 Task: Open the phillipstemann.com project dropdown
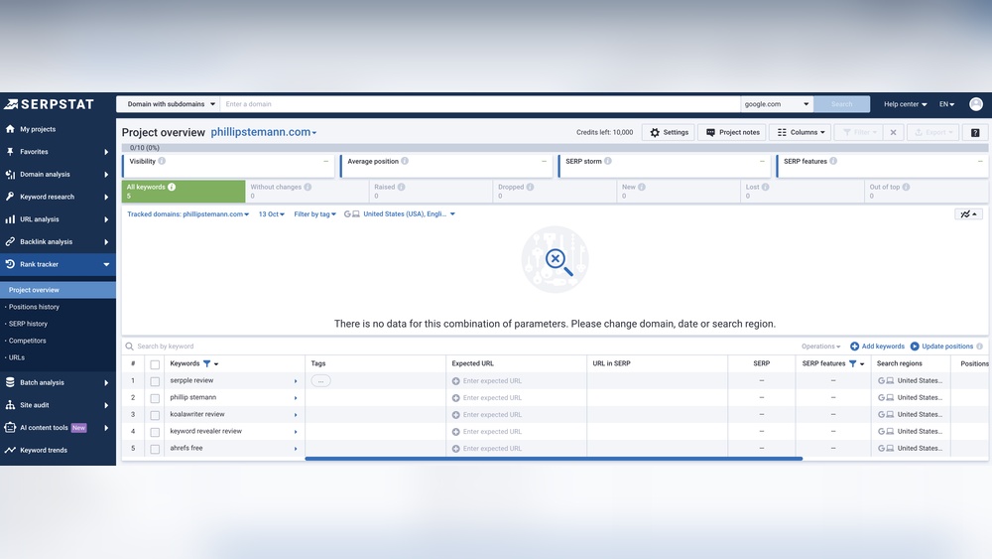tap(263, 132)
